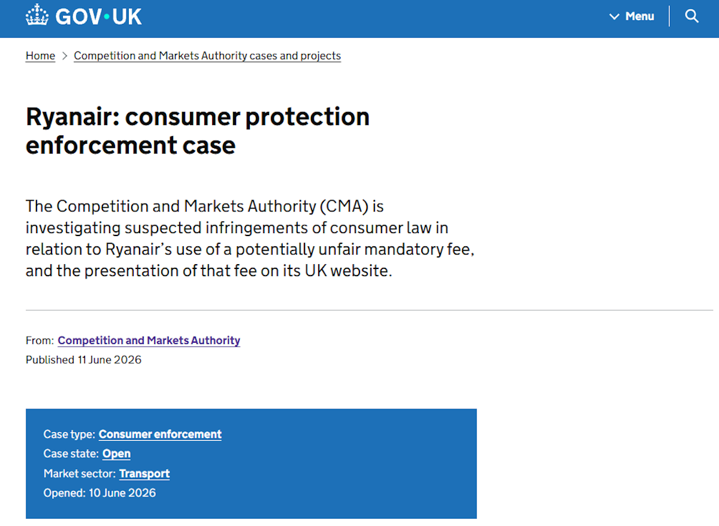Go to Home breadcrumb link
Viewport: 719px width, 526px height.
[40, 56]
